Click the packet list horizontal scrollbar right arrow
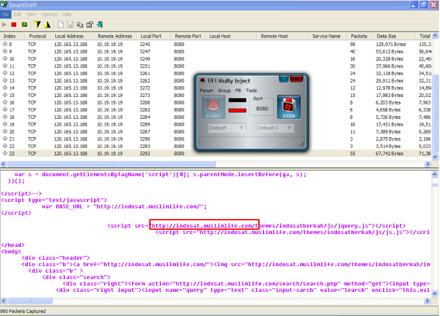Screen dimensions: 440x316 [x=428, y=164]
